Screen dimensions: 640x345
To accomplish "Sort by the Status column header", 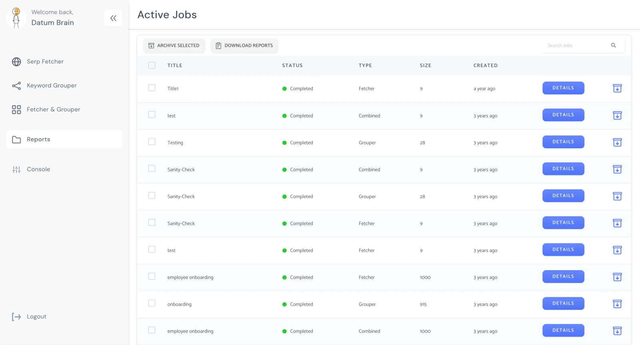I will [x=292, y=66].
